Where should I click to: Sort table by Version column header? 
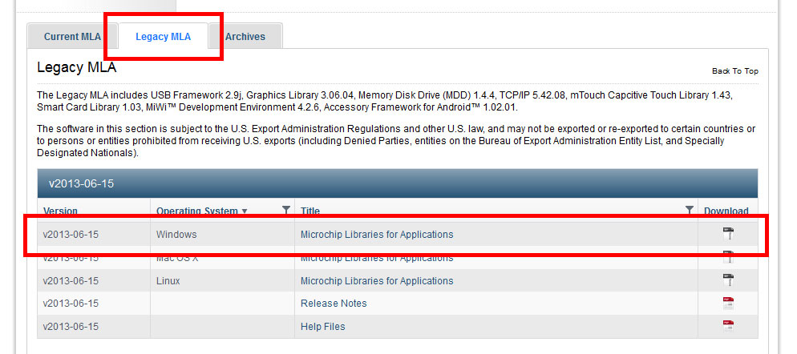tap(60, 211)
